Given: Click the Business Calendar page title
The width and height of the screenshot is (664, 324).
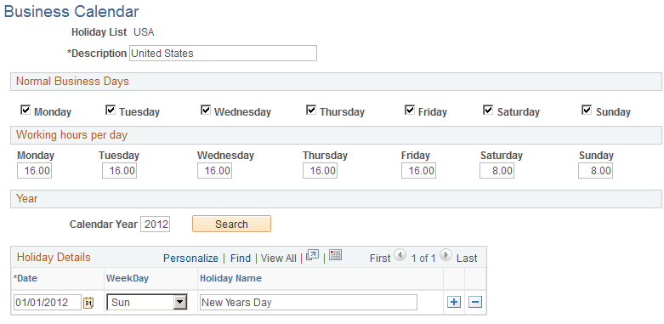Looking at the screenshot, I should (71, 11).
